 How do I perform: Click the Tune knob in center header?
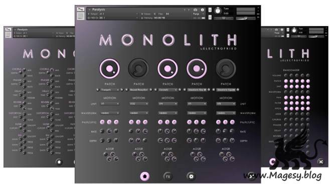[x=218, y=10]
